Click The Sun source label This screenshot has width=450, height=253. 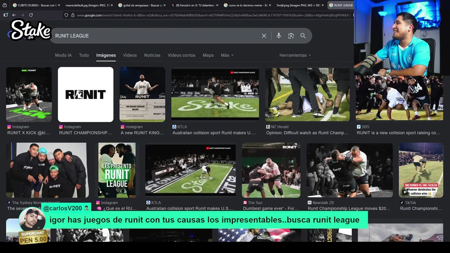[255, 203]
